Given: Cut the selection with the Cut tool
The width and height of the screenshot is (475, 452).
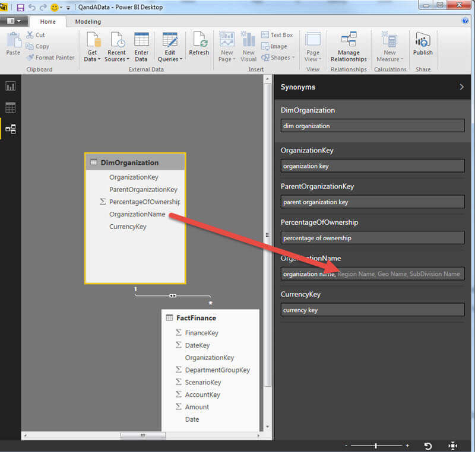Looking at the screenshot, I should click(x=36, y=35).
